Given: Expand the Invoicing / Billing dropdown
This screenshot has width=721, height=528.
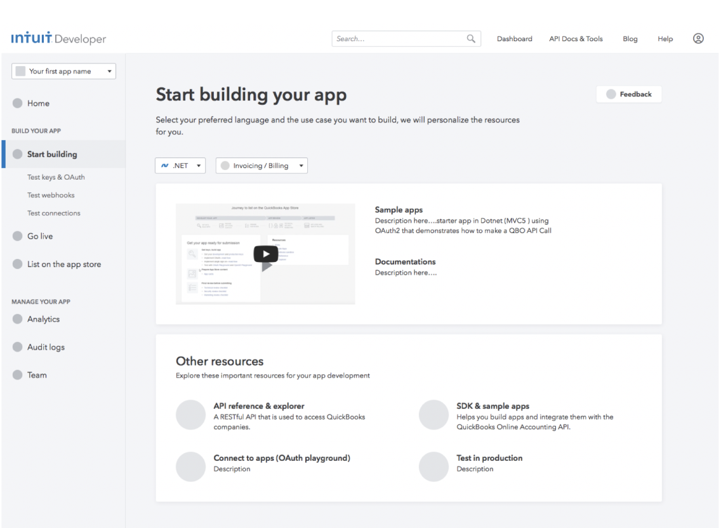Looking at the screenshot, I should pos(261,166).
